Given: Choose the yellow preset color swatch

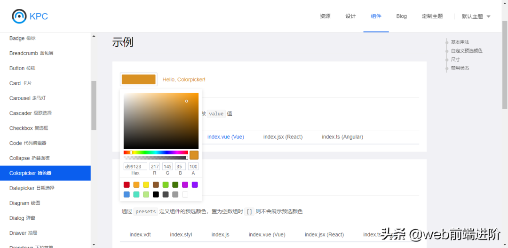Looking at the screenshot, I should point(146,185).
